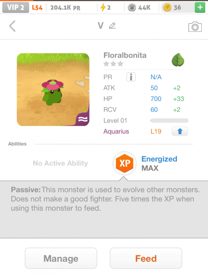The width and height of the screenshot is (208, 278).
Task: Tap the green leaf element icon
Action: coord(177,60)
